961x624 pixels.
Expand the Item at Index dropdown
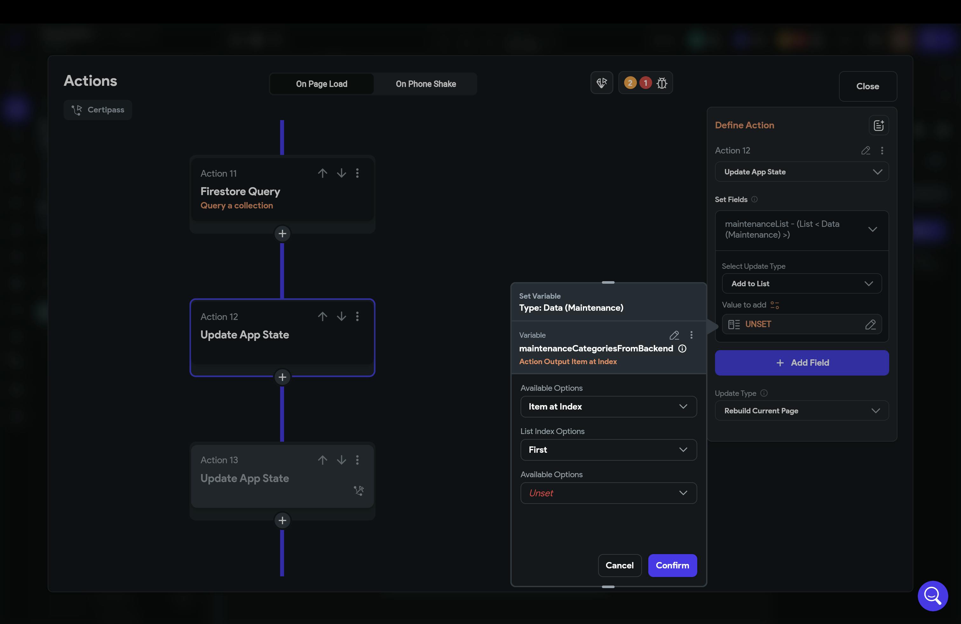tap(608, 406)
